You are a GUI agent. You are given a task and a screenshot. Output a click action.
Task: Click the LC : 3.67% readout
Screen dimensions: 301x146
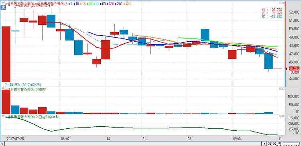tap(272, 13)
